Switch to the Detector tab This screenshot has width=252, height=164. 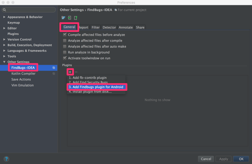(109, 27)
